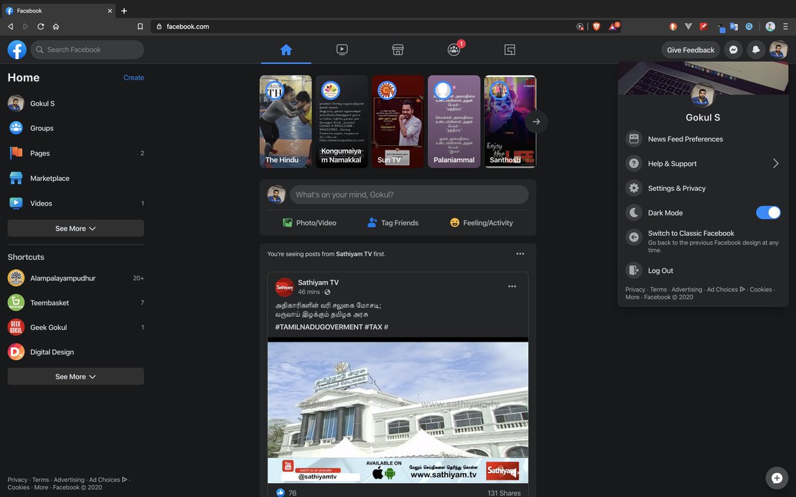Click the browser reload button

[x=40, y=27]
